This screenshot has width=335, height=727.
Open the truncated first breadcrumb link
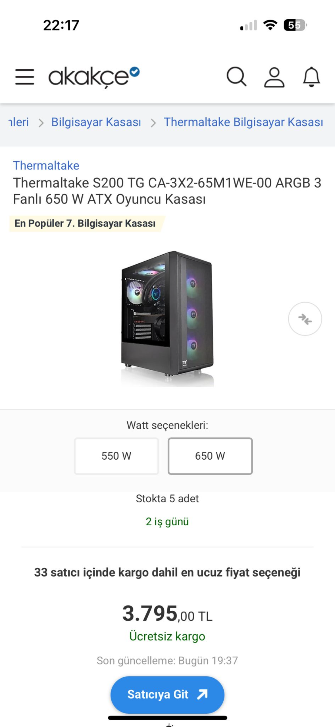click(x=19, y=122)
